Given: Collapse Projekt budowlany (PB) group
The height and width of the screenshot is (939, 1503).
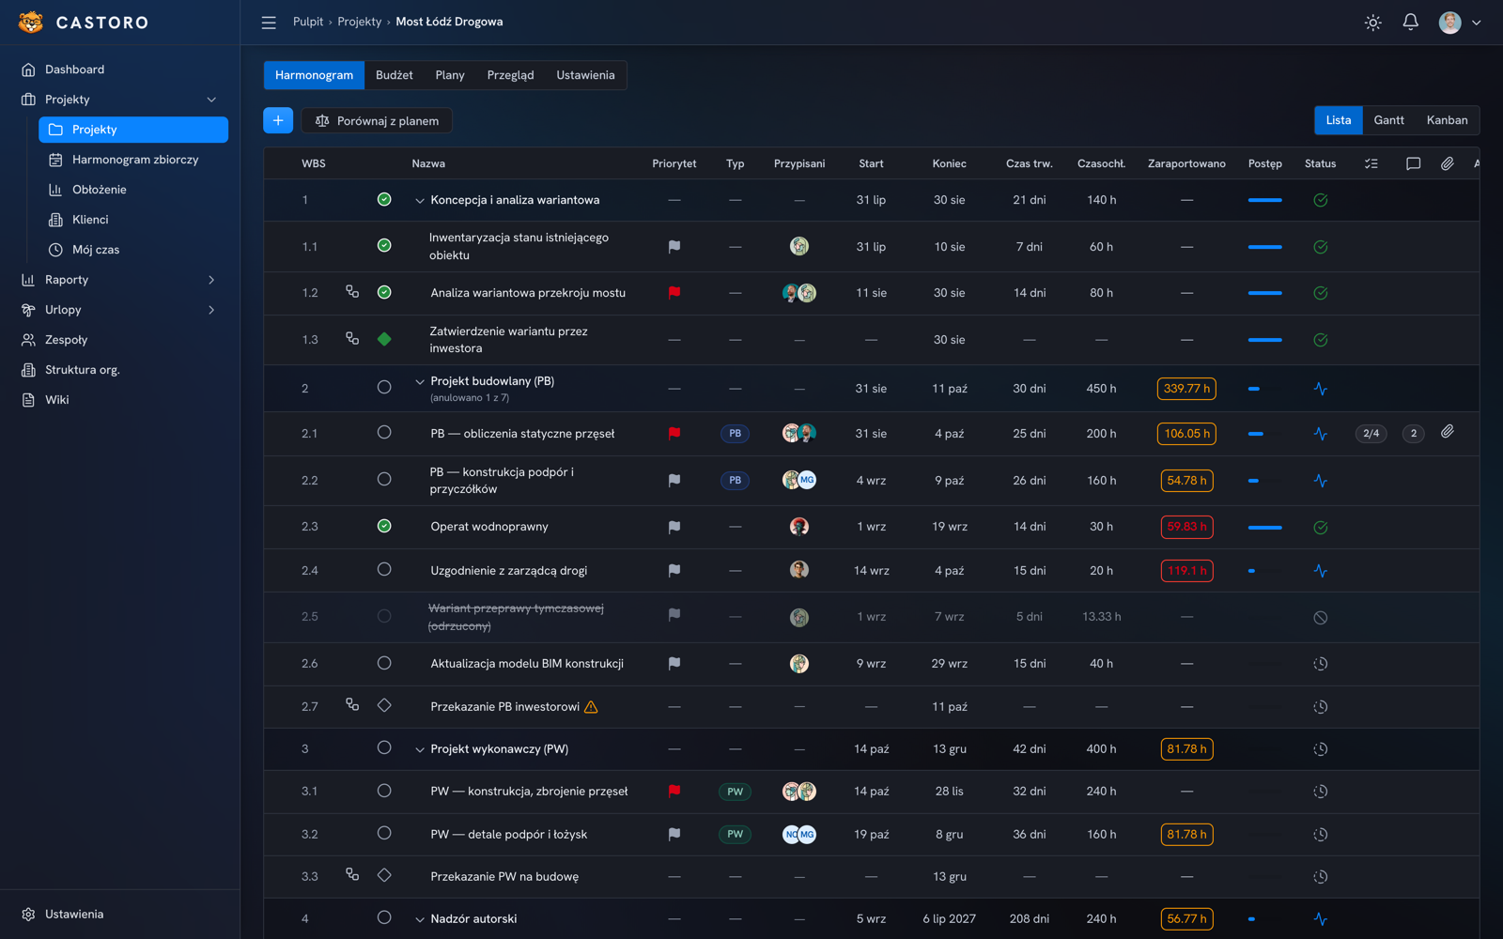Looking at the screenshot, I should click(420, 382).
